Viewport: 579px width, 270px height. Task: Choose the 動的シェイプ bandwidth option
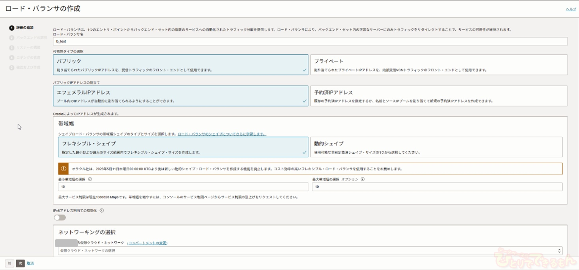tap(436, 147)
